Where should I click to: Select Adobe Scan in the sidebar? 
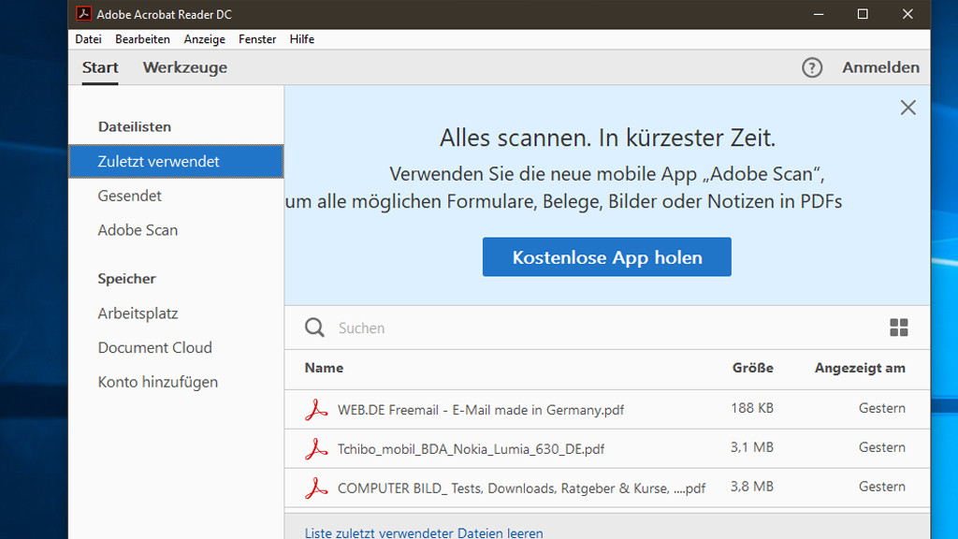click(x=138, y=230)
